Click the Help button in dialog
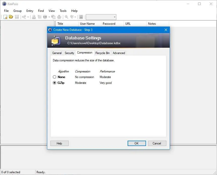Screen dimensions: 217x175 click(x=59, y=143)
